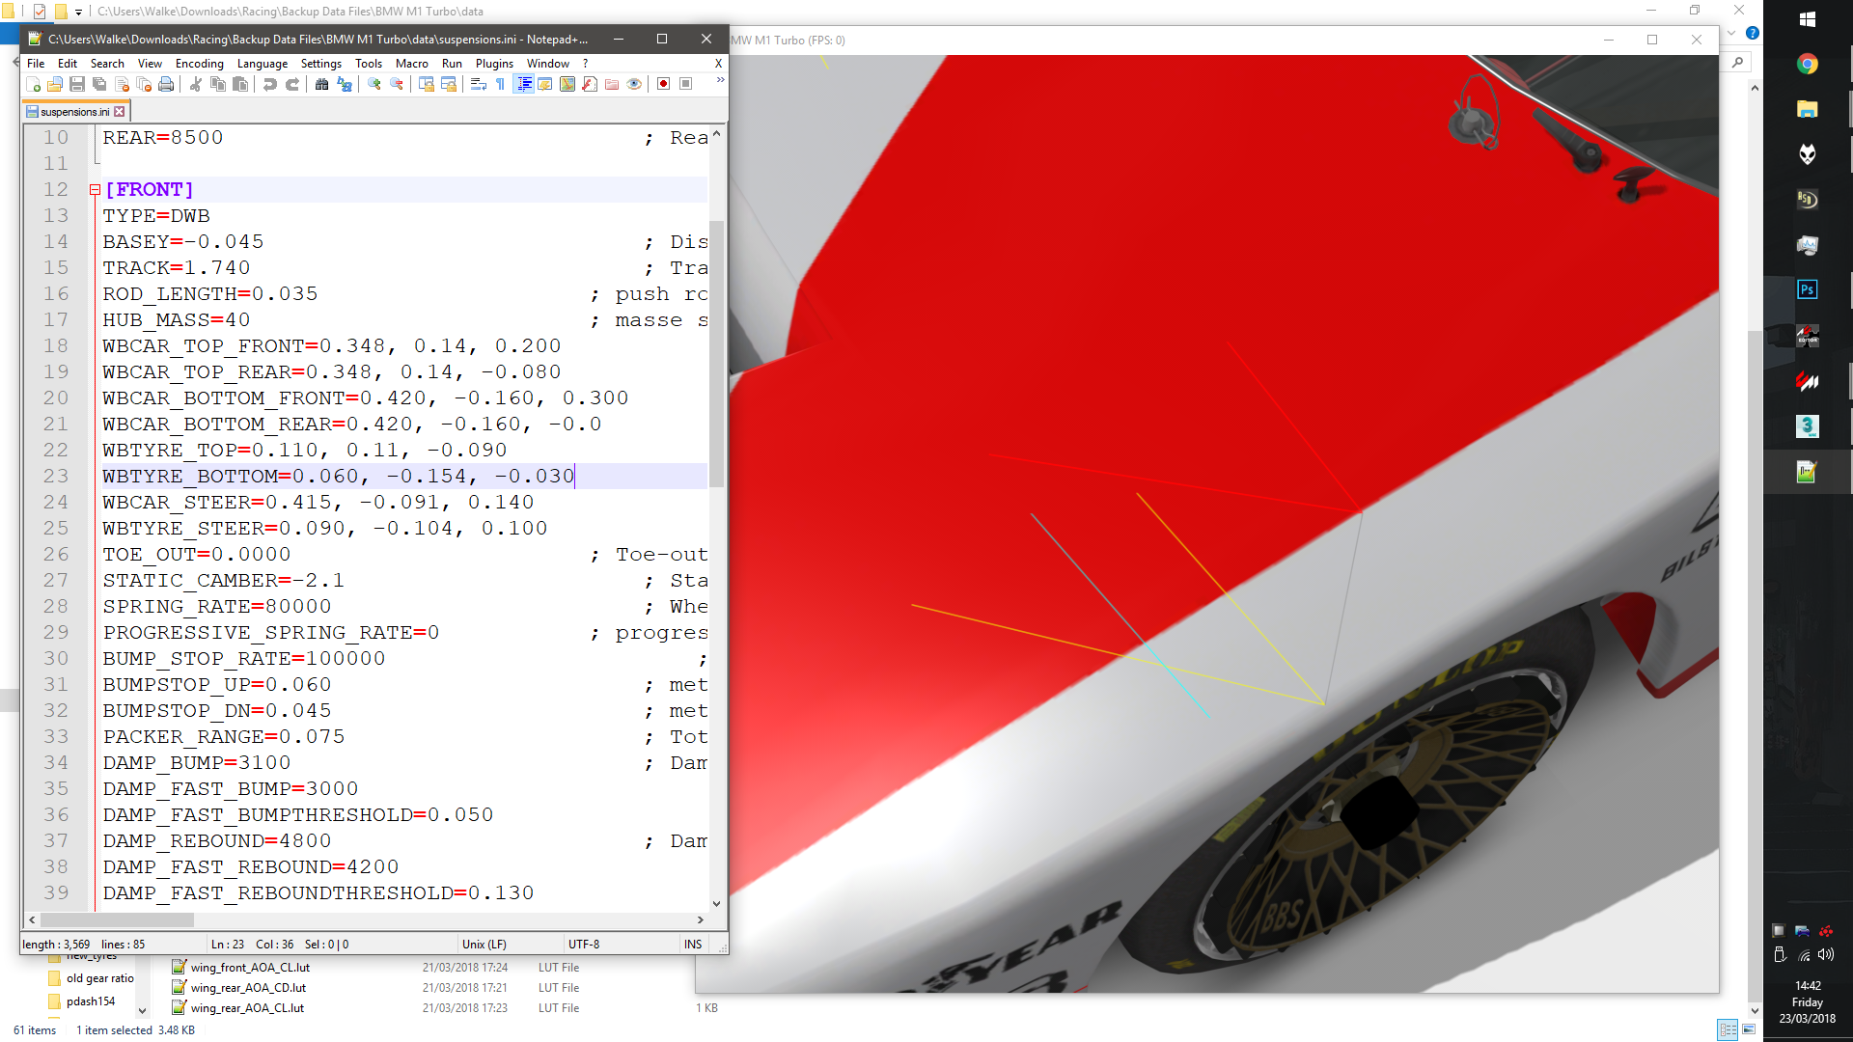Open Google Chrome from the taskbar
Viewport: 1853px width, 1042px height.
point(1808,64)
